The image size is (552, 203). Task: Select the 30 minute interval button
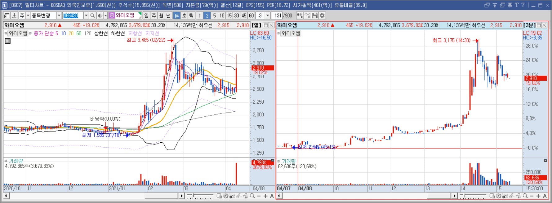[x=237, y=15]
